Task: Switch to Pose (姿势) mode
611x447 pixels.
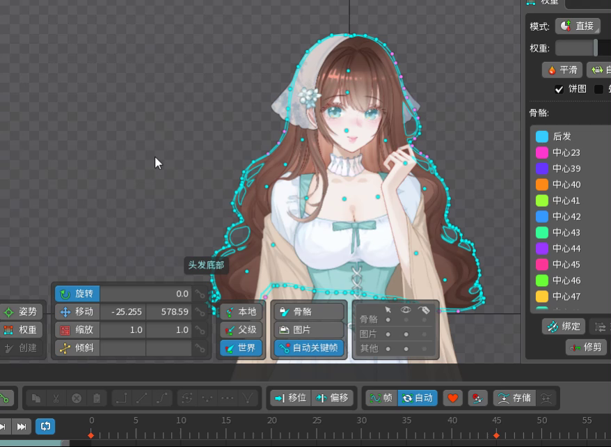Action: [x=21, y=312]
